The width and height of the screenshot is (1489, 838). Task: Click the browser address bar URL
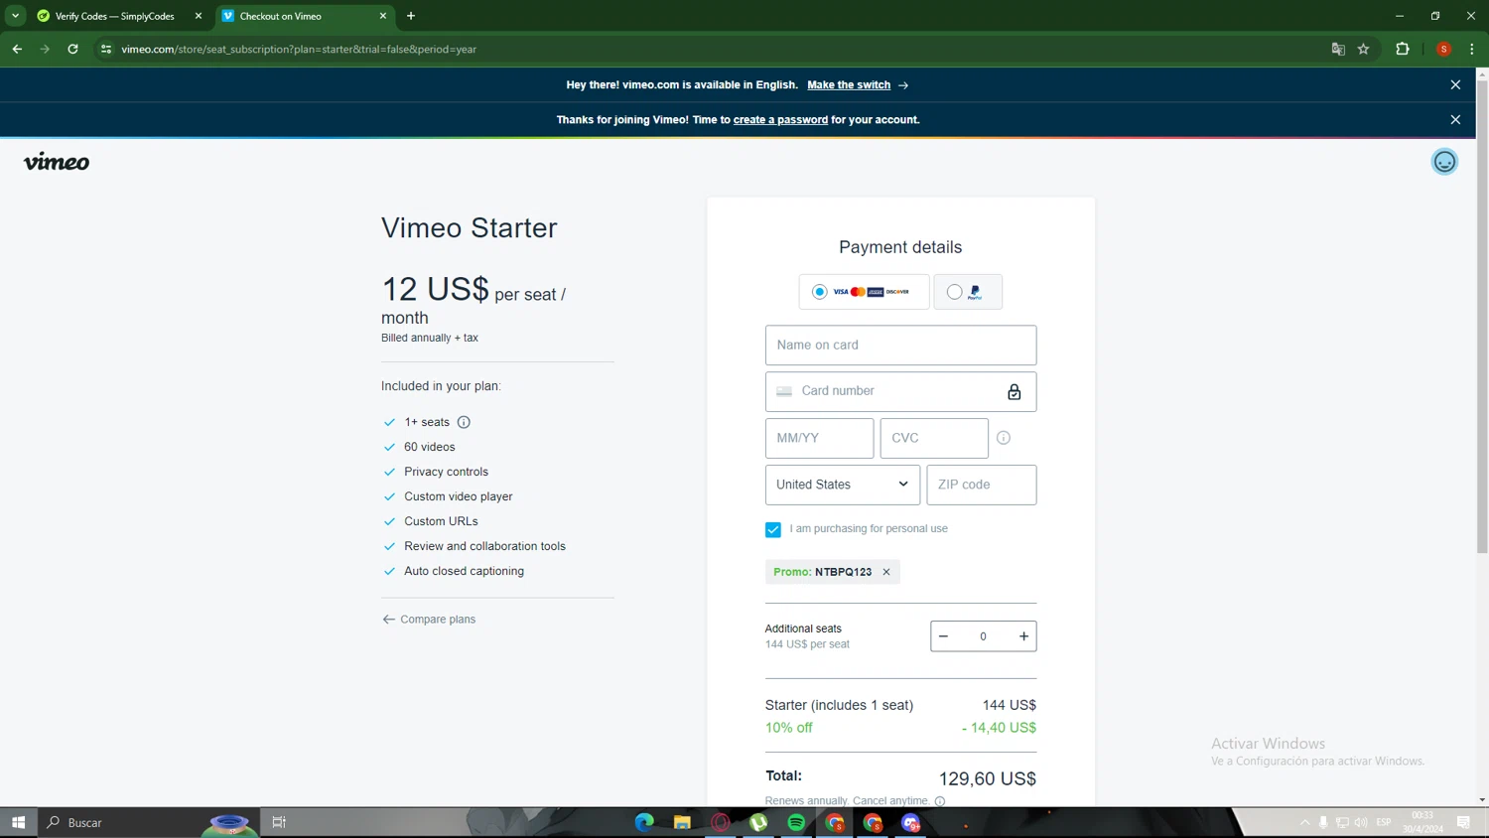pos(299,49)
